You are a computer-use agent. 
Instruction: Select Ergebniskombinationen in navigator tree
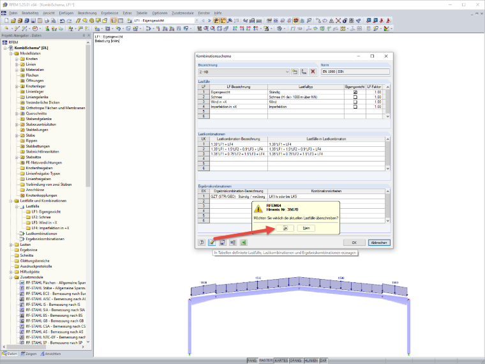click(x=45, y=239)
